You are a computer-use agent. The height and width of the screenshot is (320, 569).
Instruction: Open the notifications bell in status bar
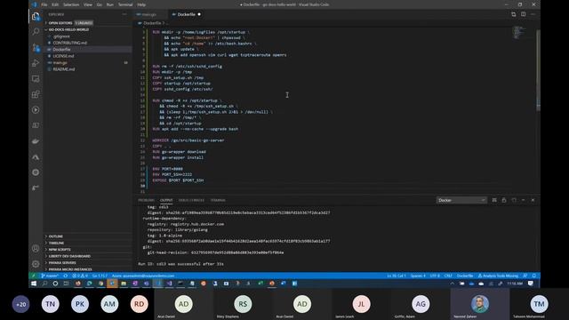pyautogui.click(x=534, y=276)
